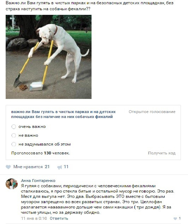The width and height of the screenshot is (188, 224).
Task: Click the megaphone share icon
Action: point(60,167)
